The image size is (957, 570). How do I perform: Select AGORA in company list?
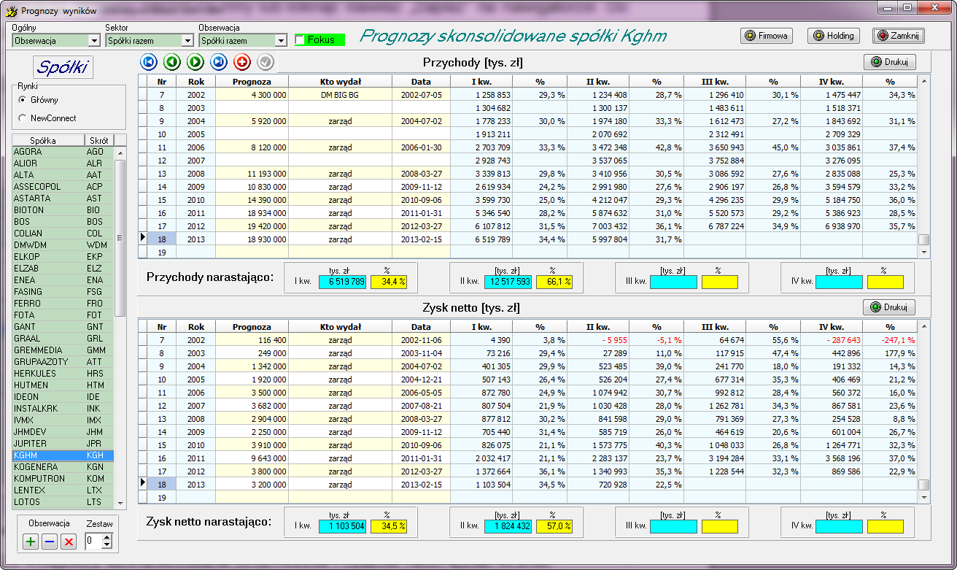(x=63, y=152)
